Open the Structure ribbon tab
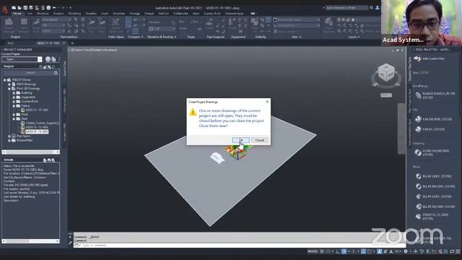Screen dimensions: 462x260 point(43,14)
